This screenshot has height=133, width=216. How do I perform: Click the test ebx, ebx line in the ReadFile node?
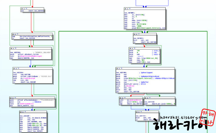click(124, 90)
